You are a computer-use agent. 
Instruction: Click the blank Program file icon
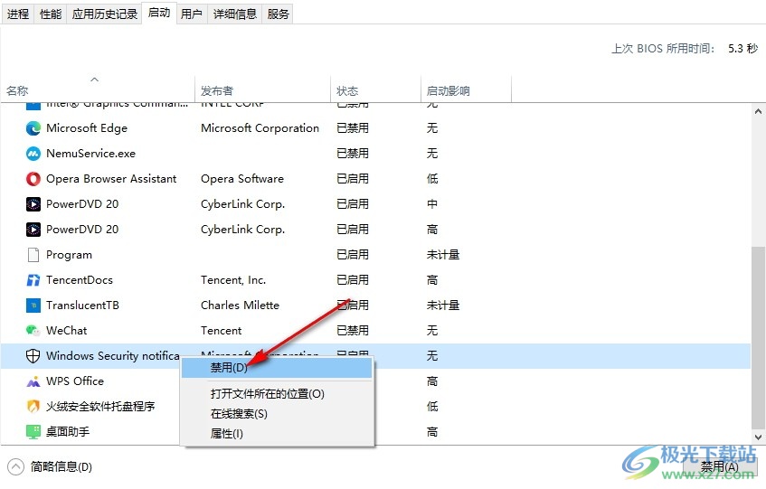coord(33,255)
